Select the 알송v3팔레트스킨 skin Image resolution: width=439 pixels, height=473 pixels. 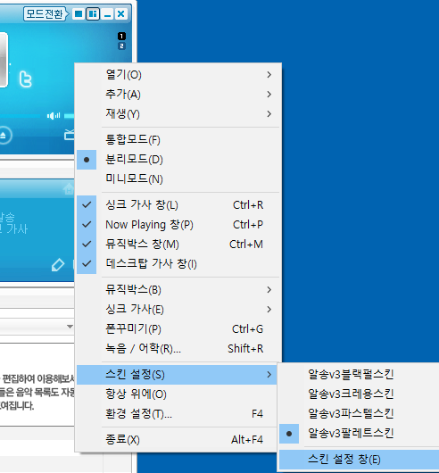(x=359, y=433)
